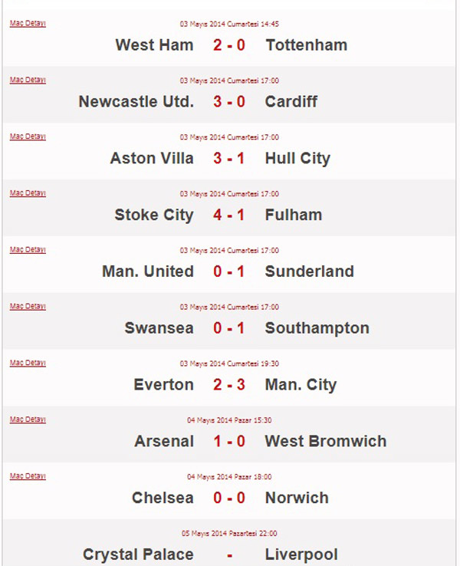This screenshot has height=566, width=460.
Task: Open Maç Detayı for Man. United vs Sunderland
Action: 28,250
